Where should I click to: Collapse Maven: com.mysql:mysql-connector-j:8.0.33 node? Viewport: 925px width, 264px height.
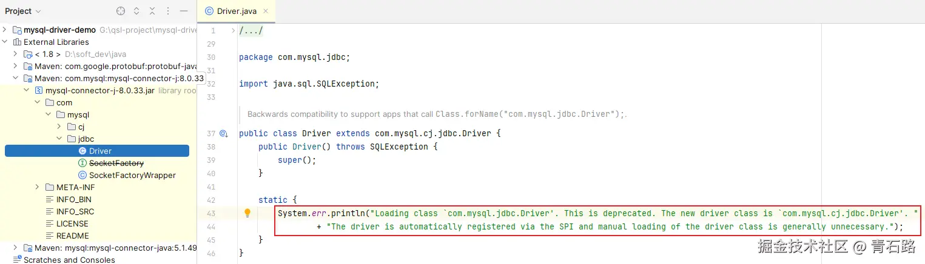(x=16, y=78)
